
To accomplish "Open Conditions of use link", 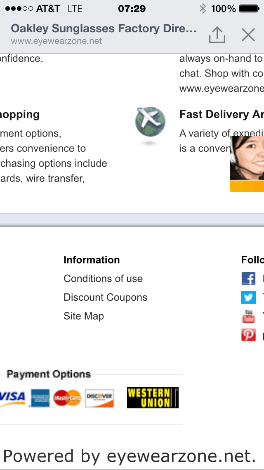I will [x=103, y=278].
